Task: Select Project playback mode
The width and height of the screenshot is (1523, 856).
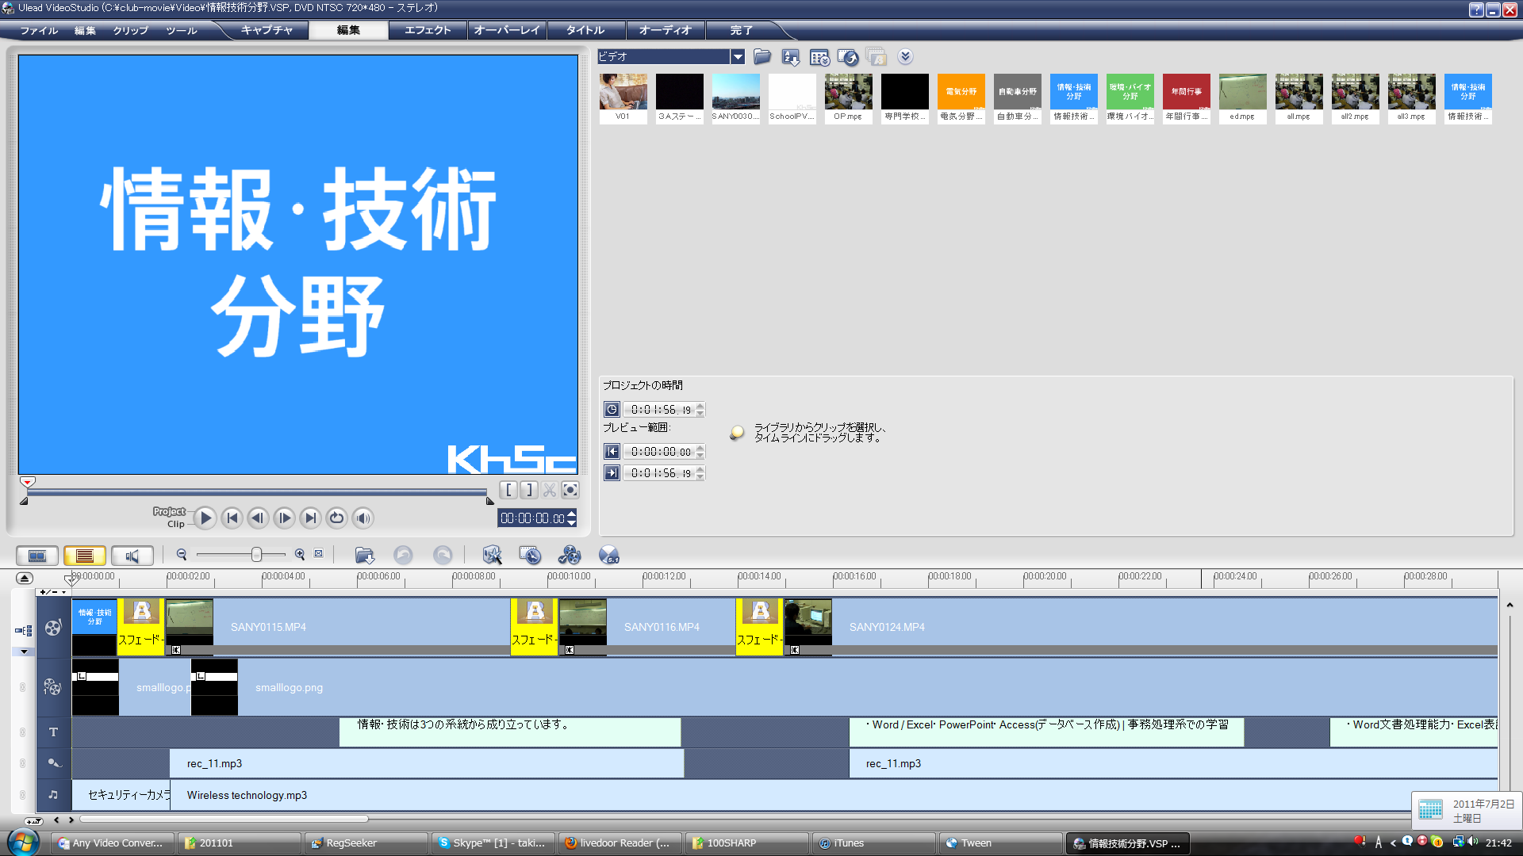Action: pyautogui.click(x=169, y=512)
